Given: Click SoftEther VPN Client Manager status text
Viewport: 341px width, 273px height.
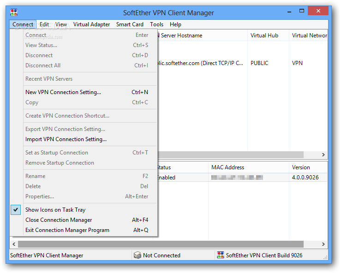Looking at the screenshot, I should (47, 255).
